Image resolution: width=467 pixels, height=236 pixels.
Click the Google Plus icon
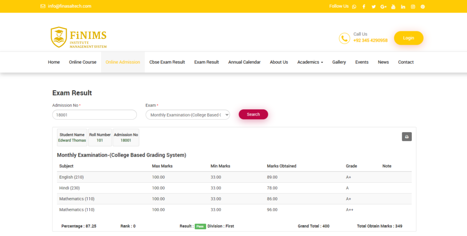383,6
